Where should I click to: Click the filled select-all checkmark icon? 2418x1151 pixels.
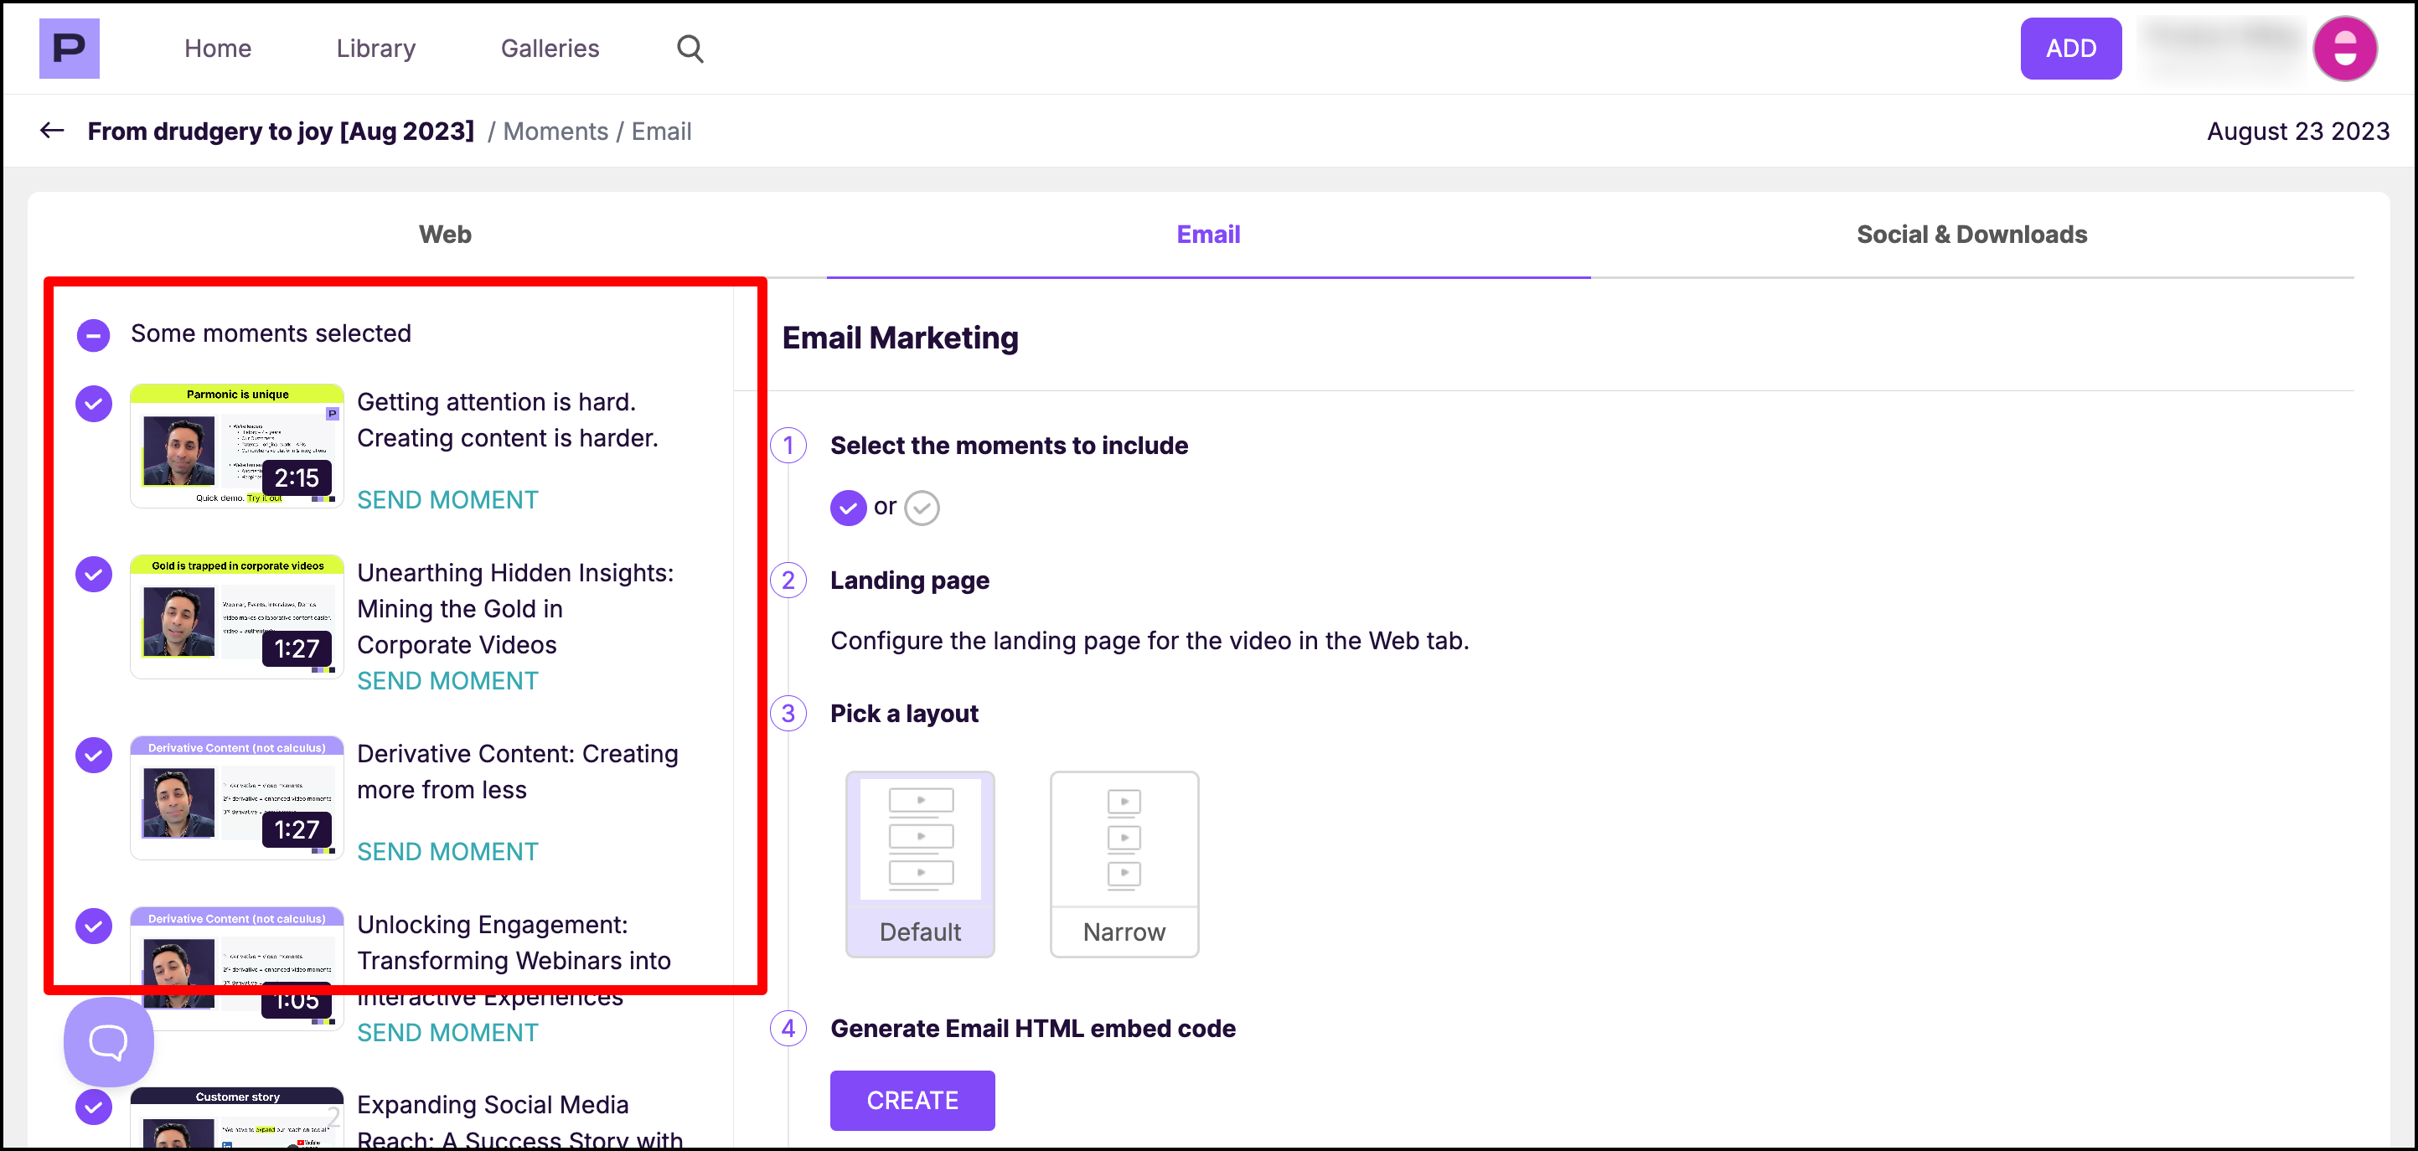[848, 508]
